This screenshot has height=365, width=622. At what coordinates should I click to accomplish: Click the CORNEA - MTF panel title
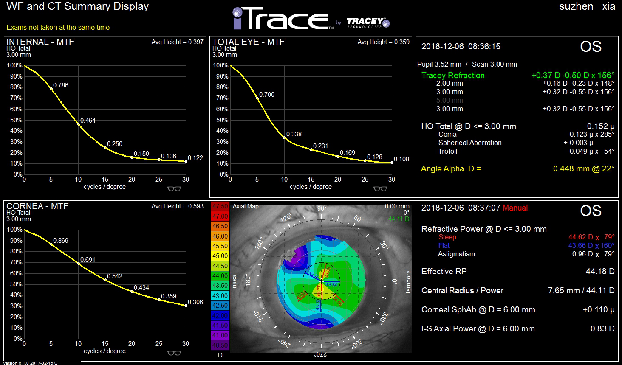click(x=37, y=206)
